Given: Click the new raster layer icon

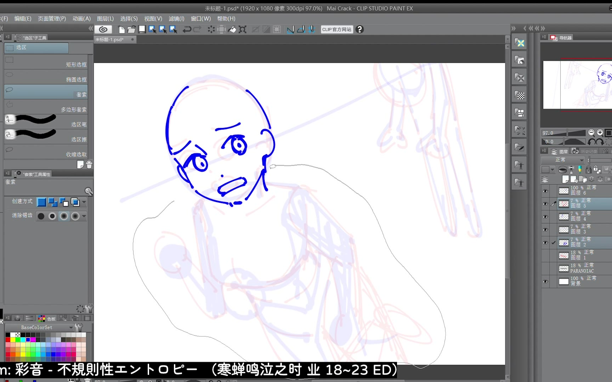Looking at the screenshot, I should click(565, 179).
